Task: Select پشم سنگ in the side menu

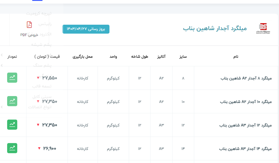Action: click(42, 65)
